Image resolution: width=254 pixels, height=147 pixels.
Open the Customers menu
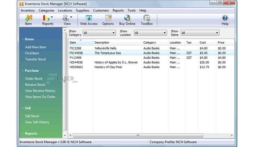pyautogui.click(x=101, y=10)
